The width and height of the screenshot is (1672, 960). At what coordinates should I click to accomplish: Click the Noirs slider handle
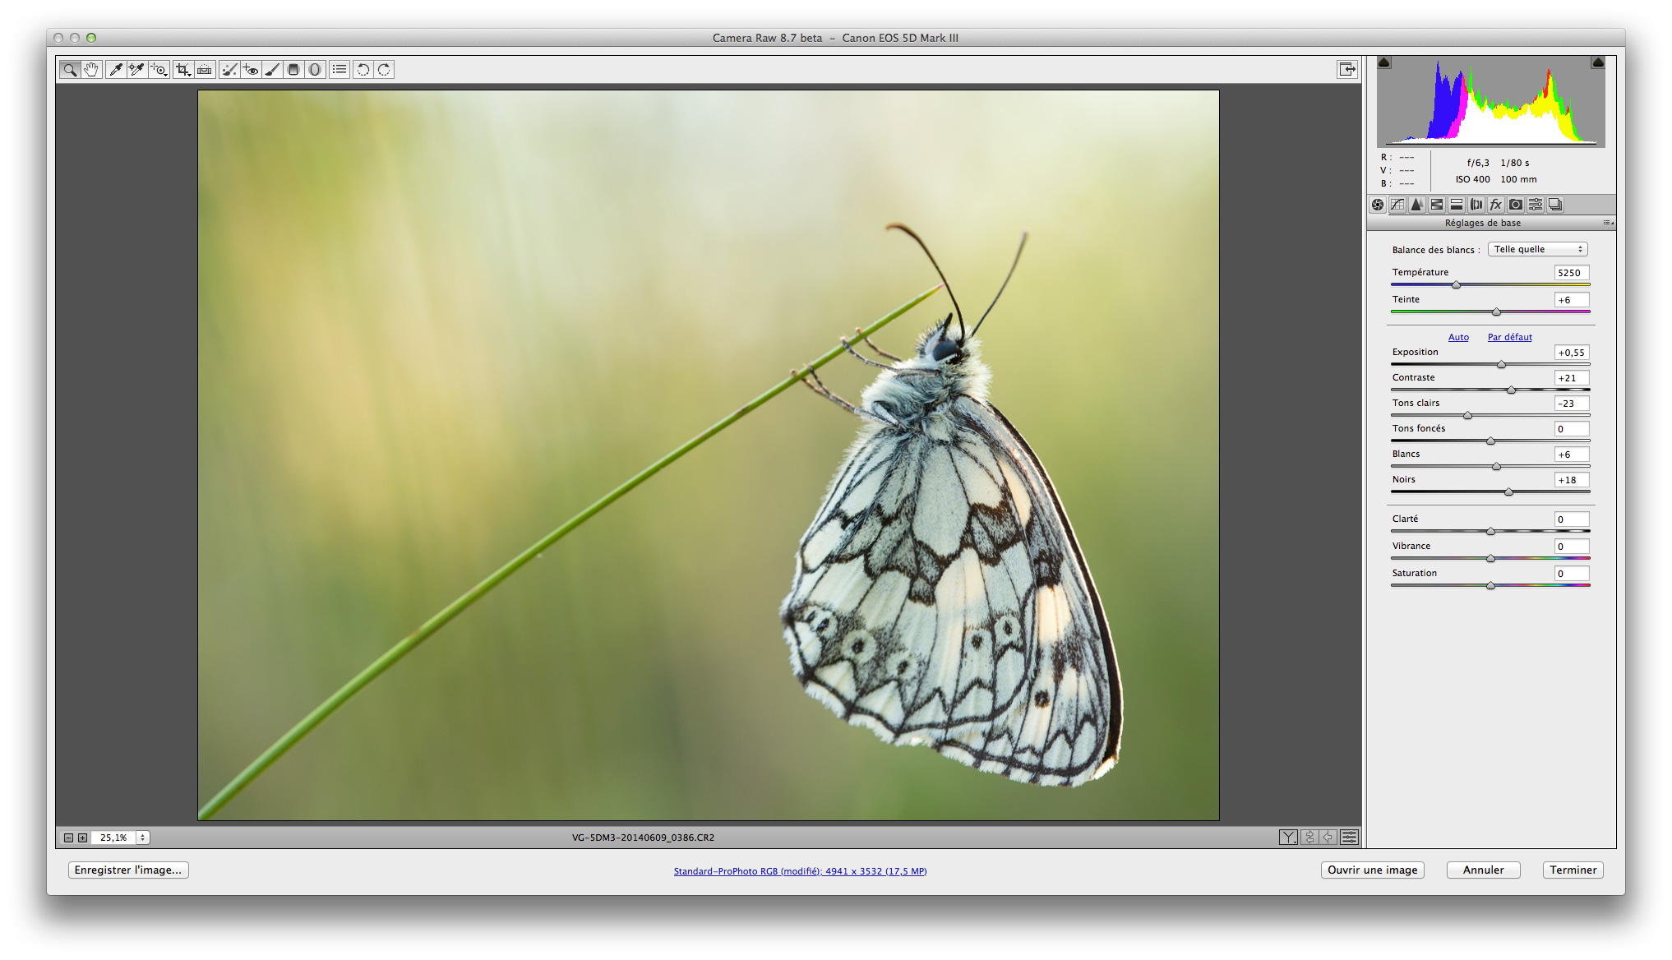(1509, 492)
